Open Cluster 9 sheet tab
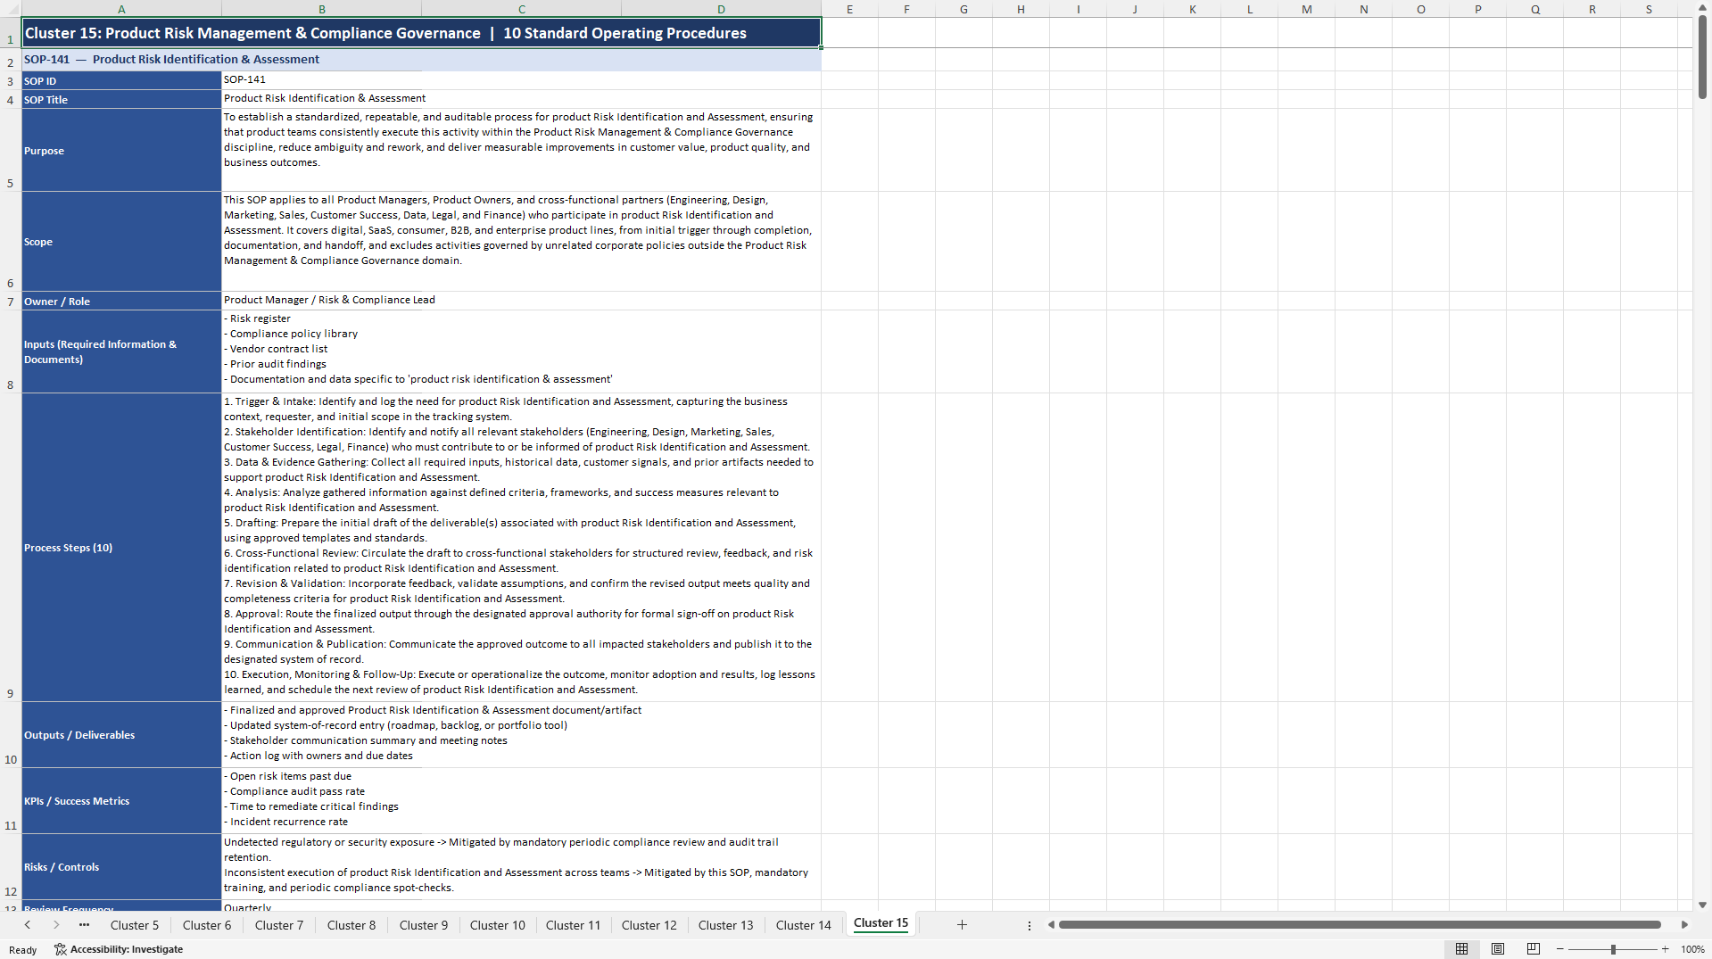This screenshot has height=959, width=1712. [x=424, y=925]
